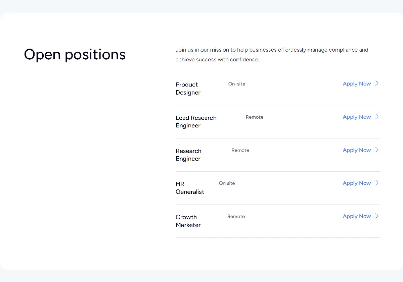Select the HR Generalist job title
This screenshot has height=282, width=403.
click(190, 188)
